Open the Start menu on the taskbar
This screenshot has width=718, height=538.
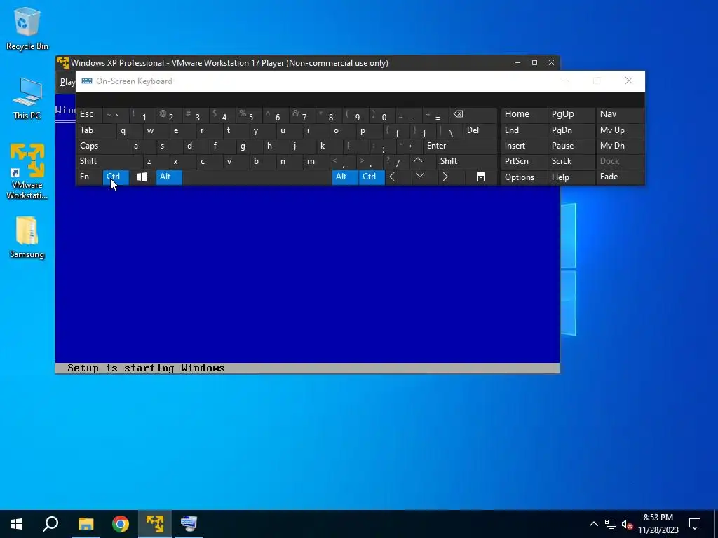[17, 524]
